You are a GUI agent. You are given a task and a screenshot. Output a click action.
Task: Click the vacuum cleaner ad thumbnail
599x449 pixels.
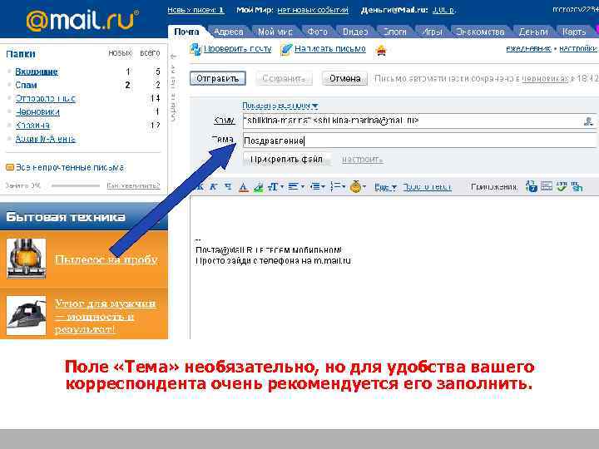(26, 259)
